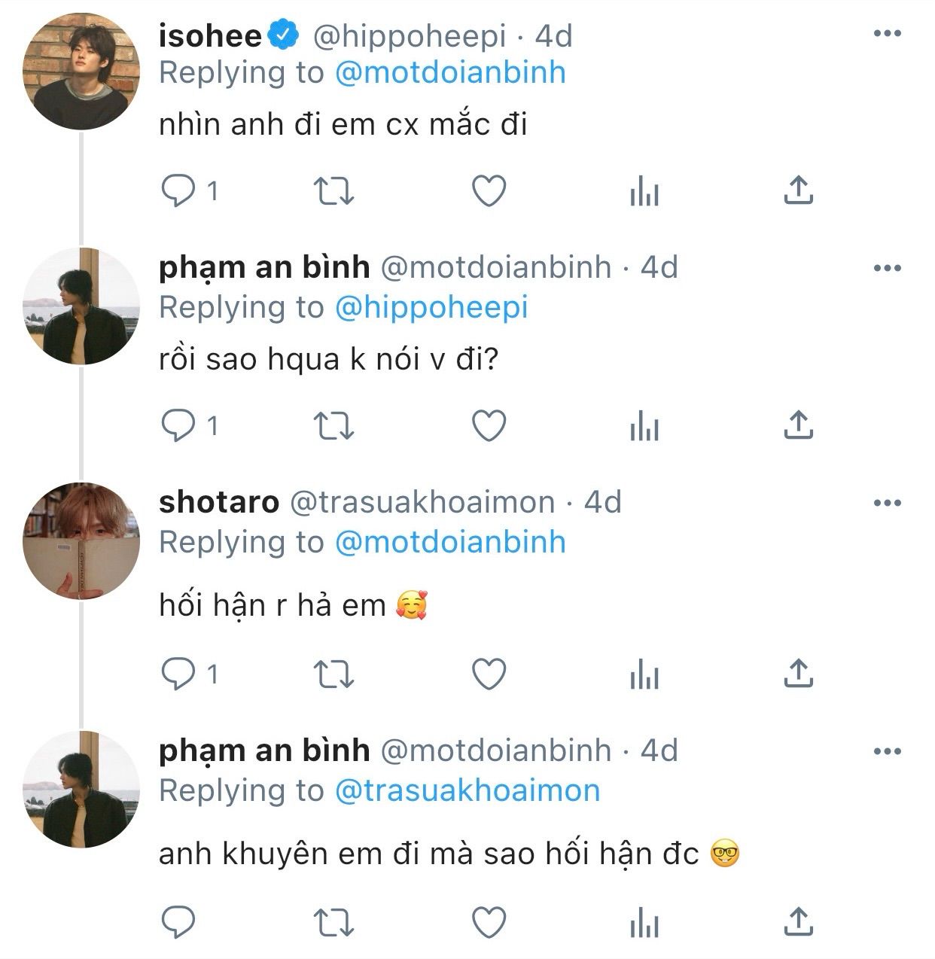
Task: Share the 'rồi sao hqua' tweet
Action: tap(798, 427)
